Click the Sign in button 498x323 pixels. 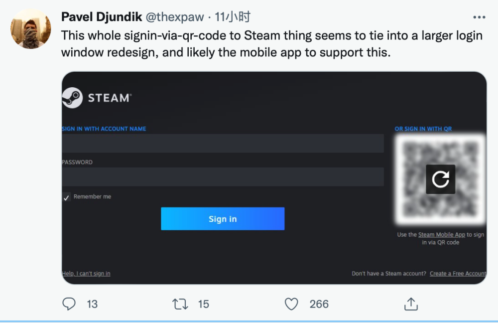coord(222,218)
